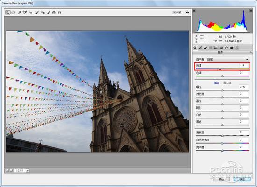This screenshot has height=187, width=257.
Task: Toggle shadow clipping warning in histogram
Action: coord(194,11)
